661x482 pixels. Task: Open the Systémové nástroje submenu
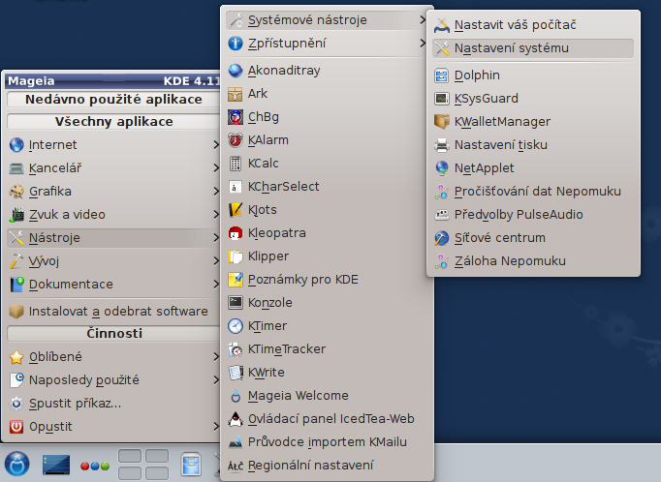327,19
